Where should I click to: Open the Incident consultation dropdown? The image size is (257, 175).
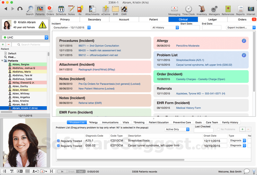[71, 28]
